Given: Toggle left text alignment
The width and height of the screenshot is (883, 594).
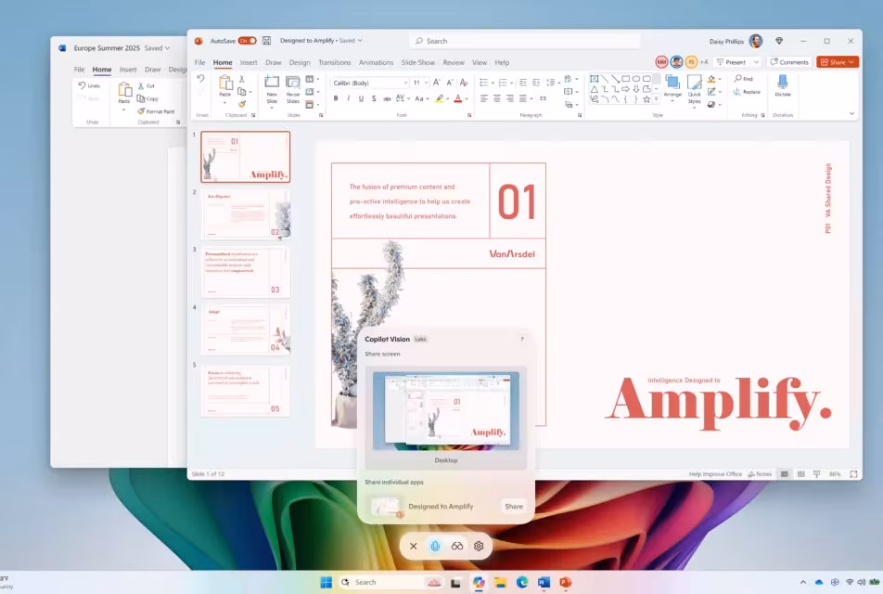Looking at the screenshot, I should pos(484,98).
